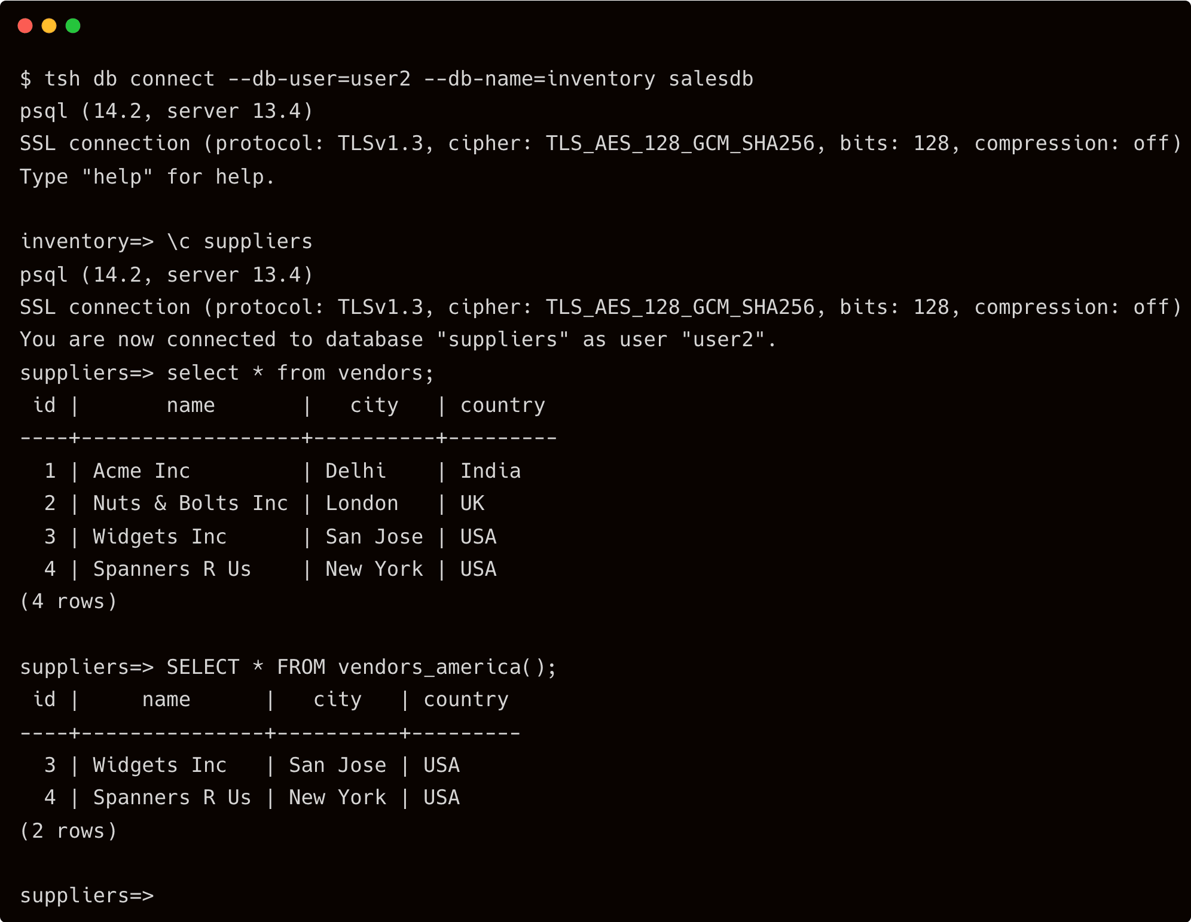Click the London city cell
This screenshot has width=1191, height=922.
(x=362, y=503)
